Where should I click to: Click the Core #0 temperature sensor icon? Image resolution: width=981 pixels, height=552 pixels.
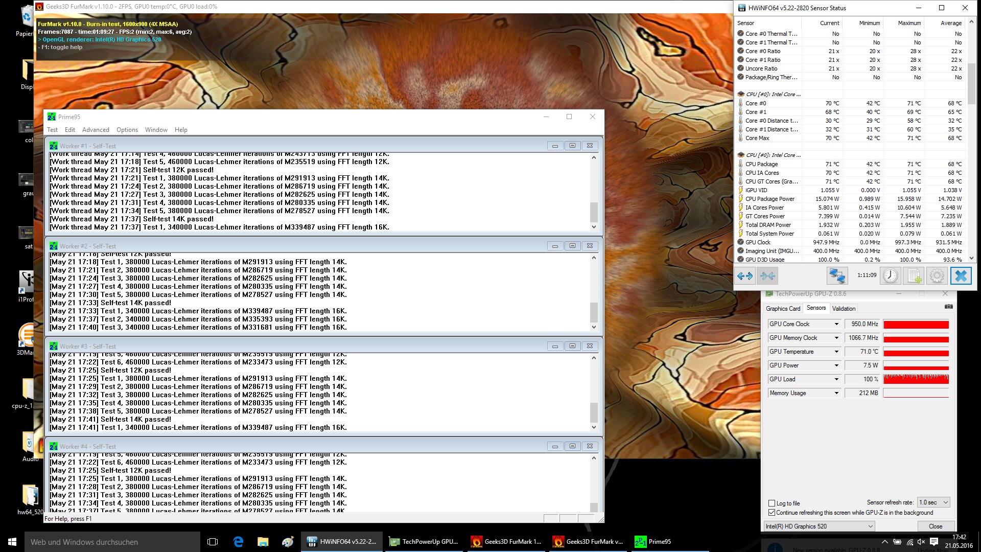tap(740, 103)
